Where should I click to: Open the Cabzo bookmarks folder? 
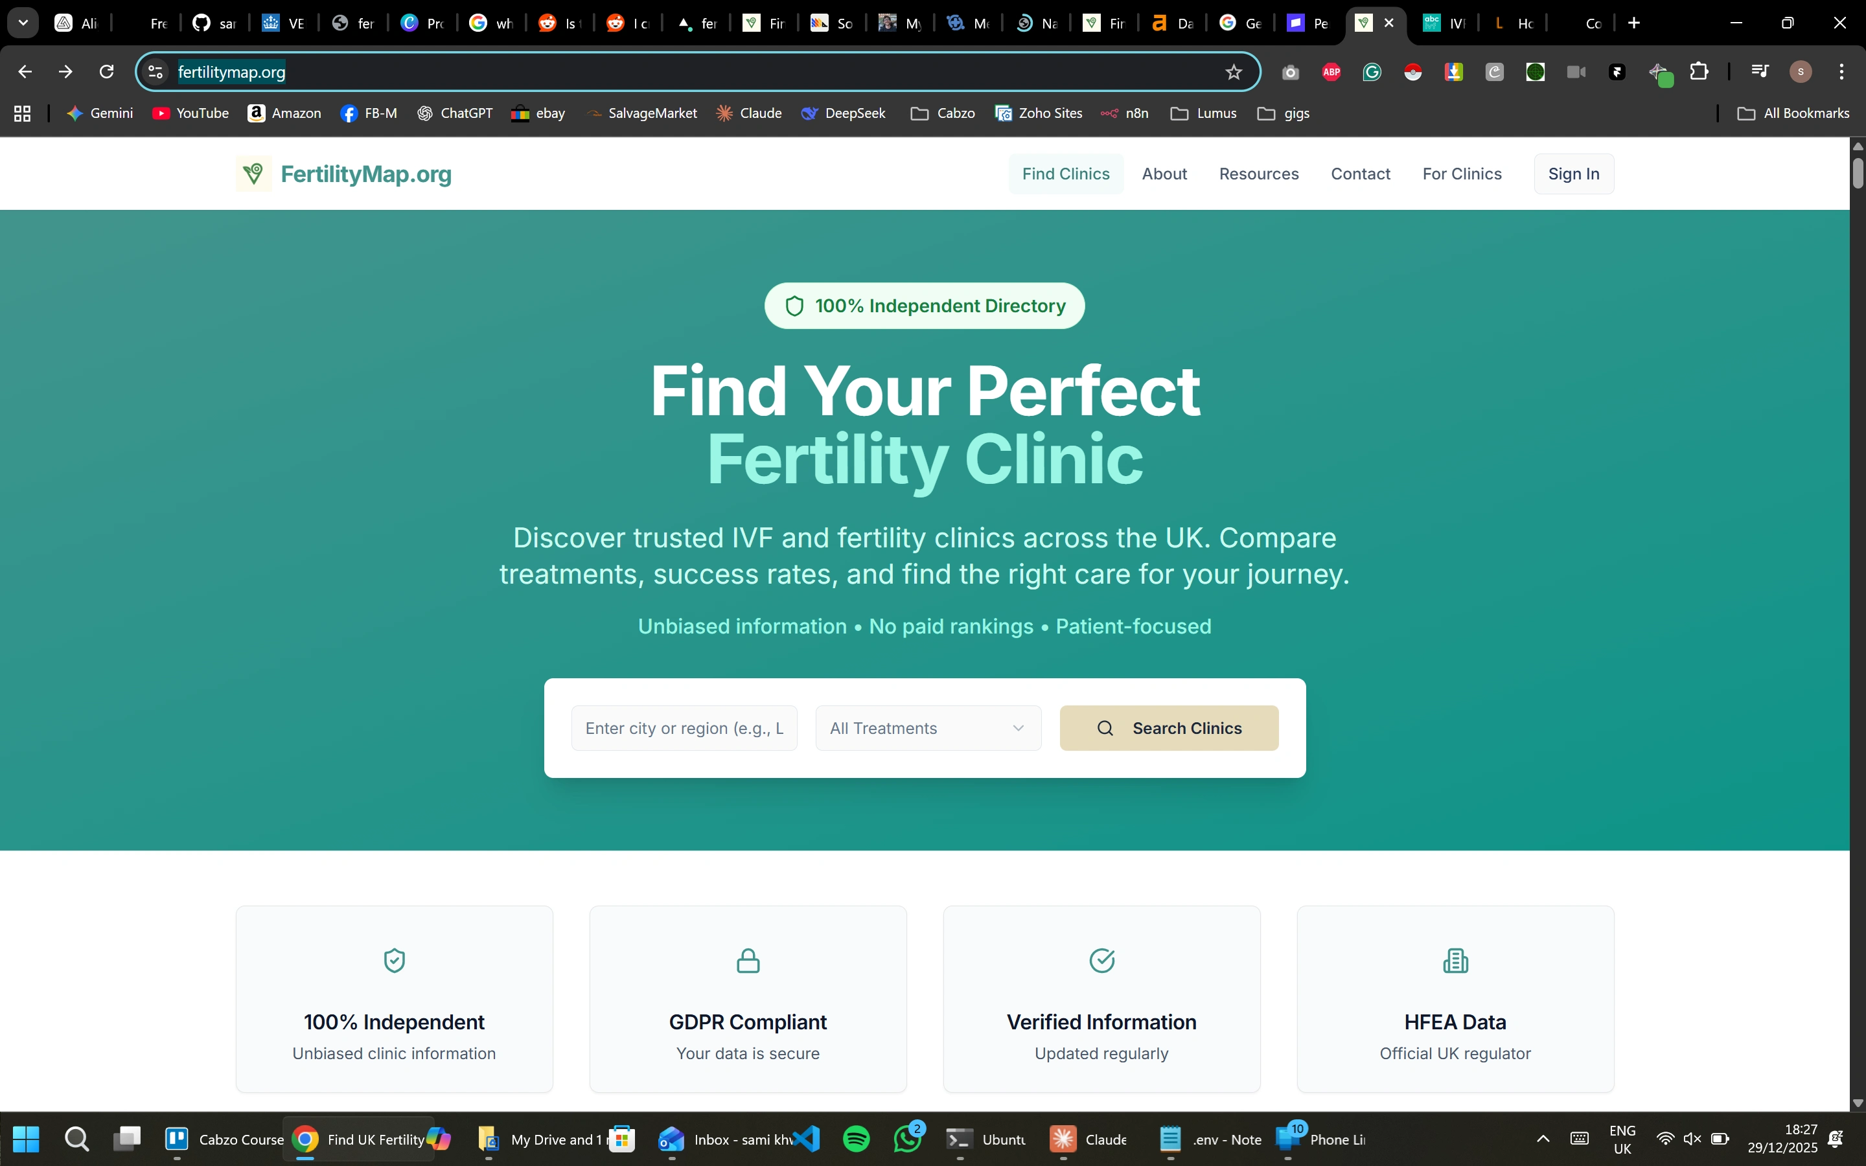942,113
